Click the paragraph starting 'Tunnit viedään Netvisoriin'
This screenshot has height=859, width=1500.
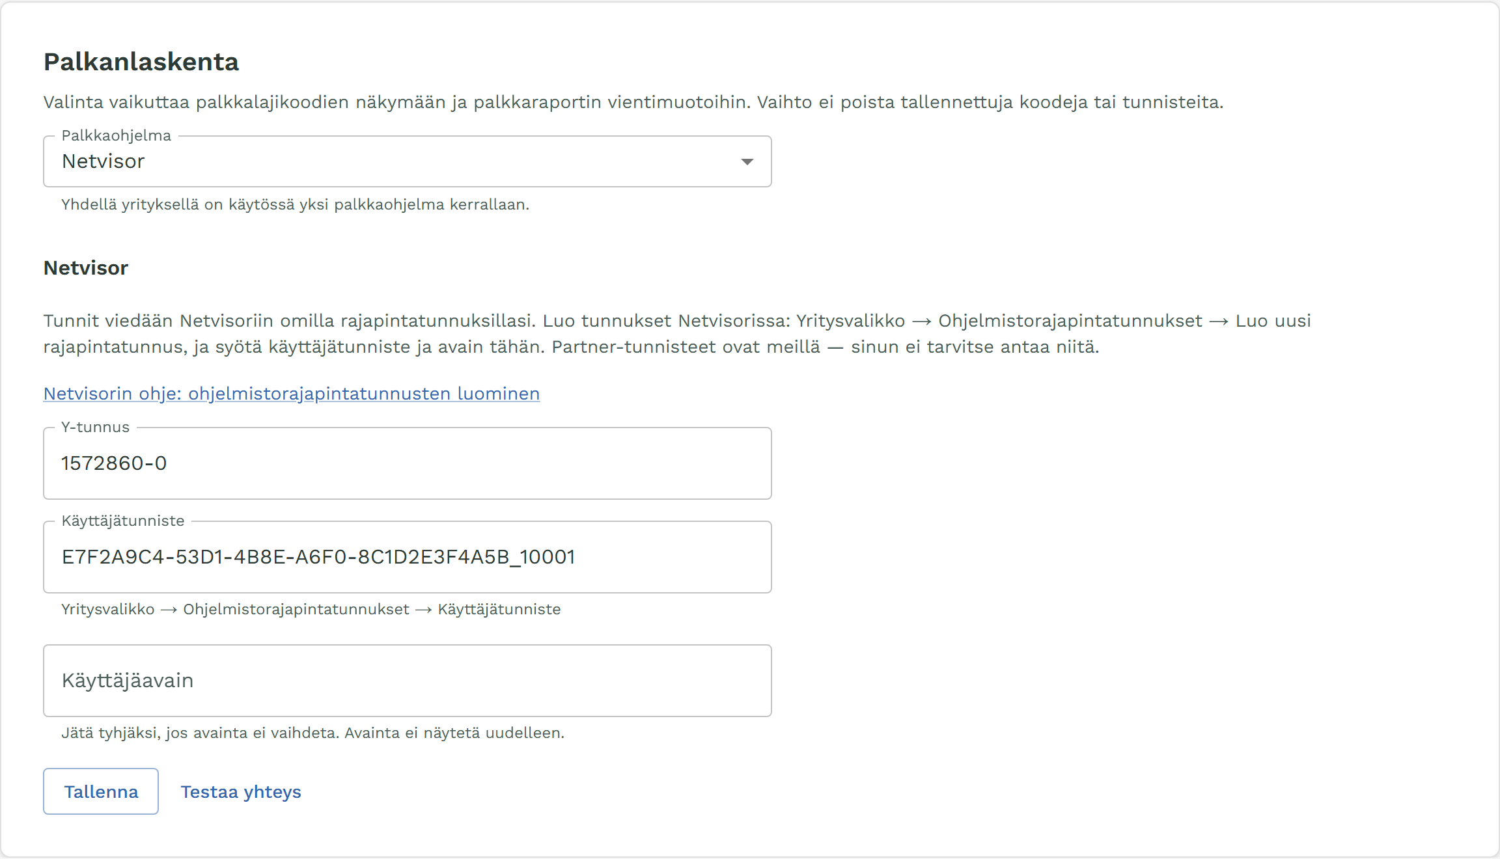[x=677, y=334]
